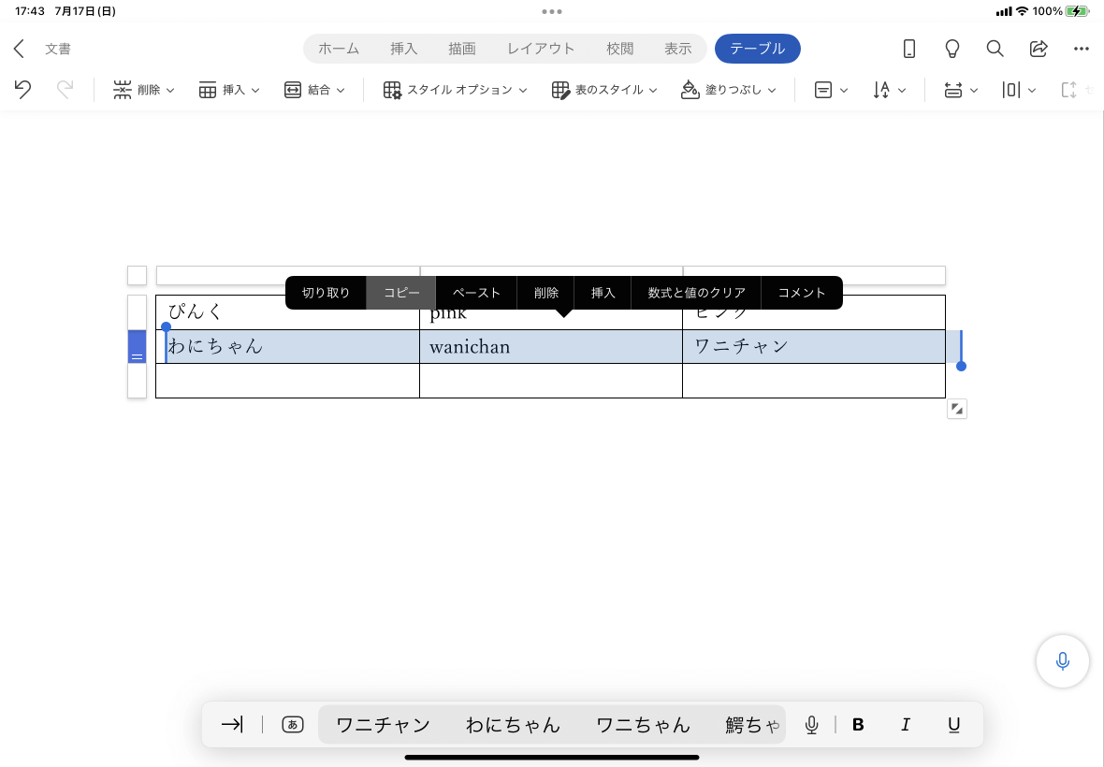Open the 表のスタイル table styles dropdown
The height and width of the screenshot is (767, 1104).
tap(604, 90)
